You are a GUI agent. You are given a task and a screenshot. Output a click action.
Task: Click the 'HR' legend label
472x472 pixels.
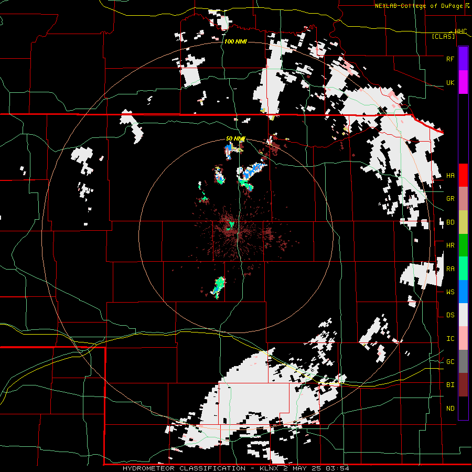point(450,245)
